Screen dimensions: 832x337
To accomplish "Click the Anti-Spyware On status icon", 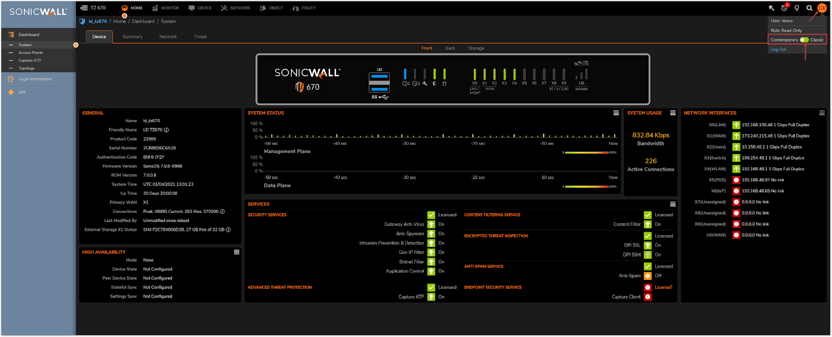I will (431, 234).
